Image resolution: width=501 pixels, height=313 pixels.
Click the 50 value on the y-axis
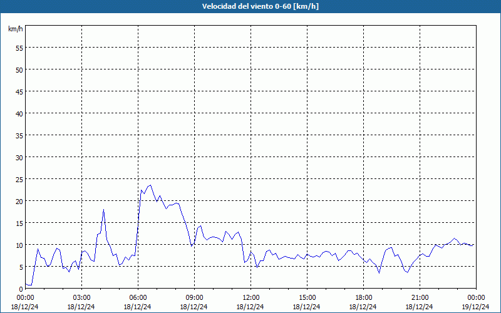tap(19, 70)
